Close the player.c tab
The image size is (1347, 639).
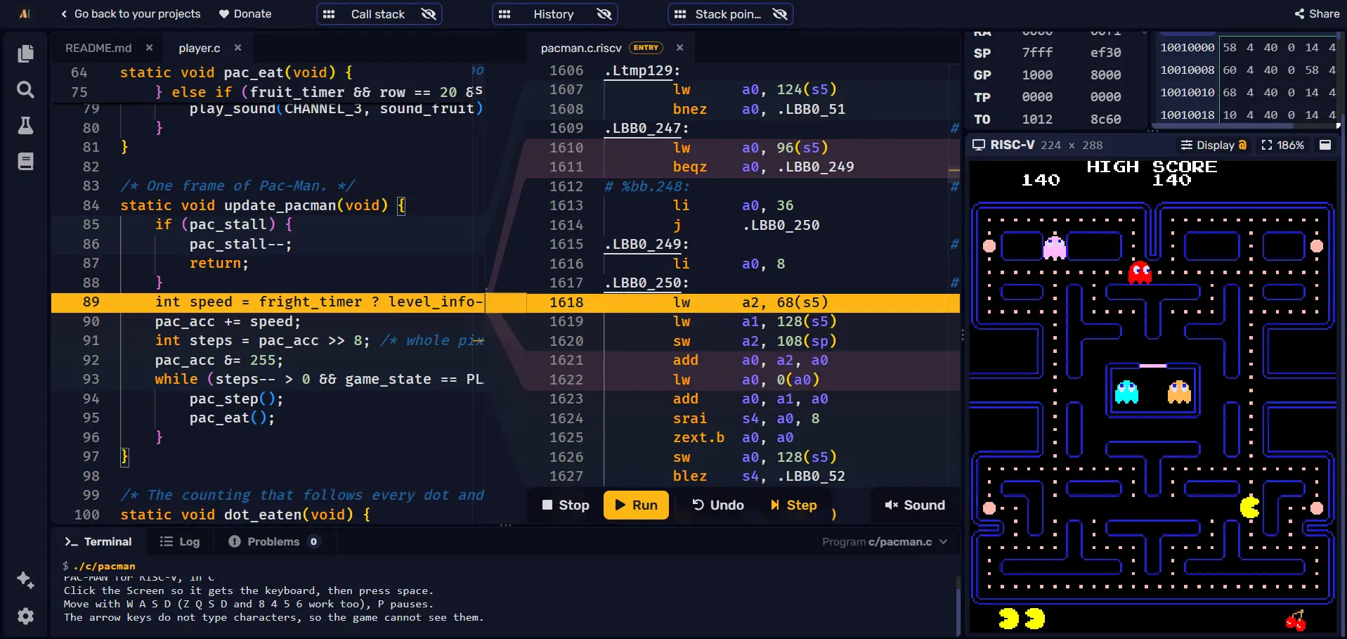(x=238, y=48)
